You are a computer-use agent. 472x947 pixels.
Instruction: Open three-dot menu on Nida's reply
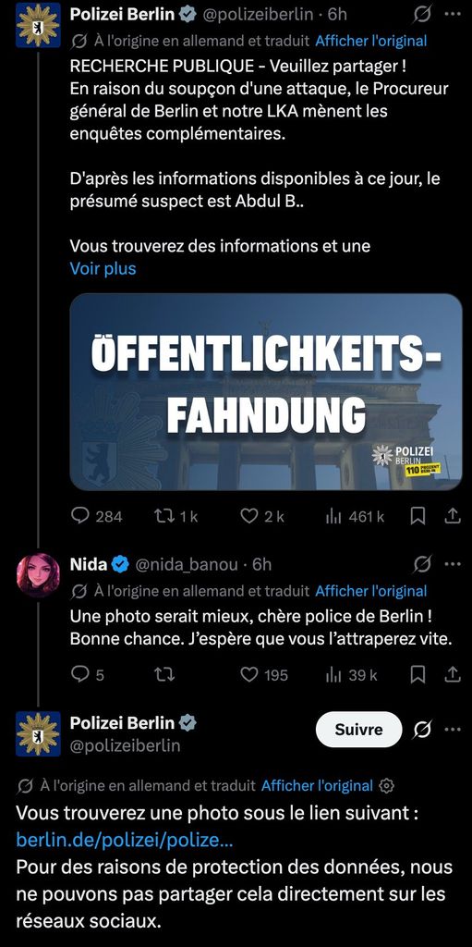tap(453, 564)
